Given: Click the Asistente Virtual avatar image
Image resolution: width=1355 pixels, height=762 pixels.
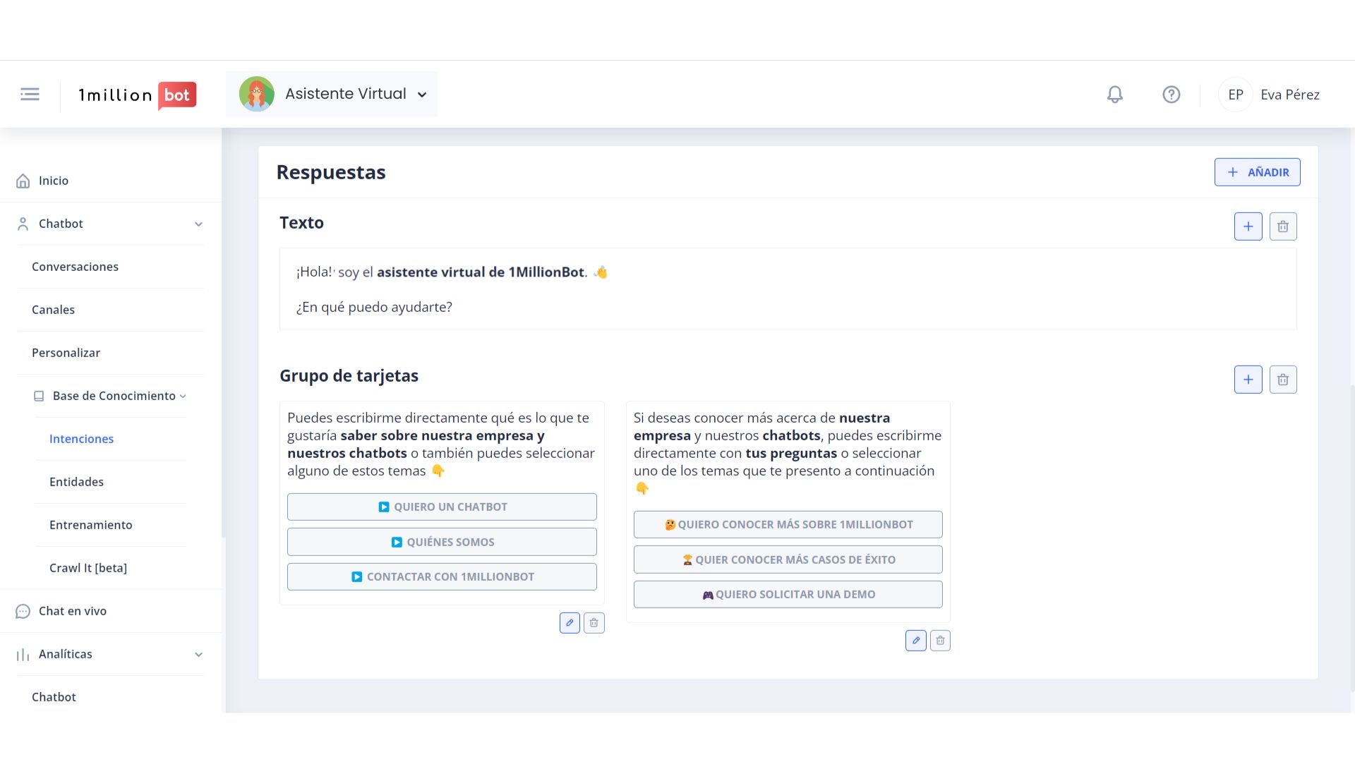Looking at the screenshot, I should [x=256, y=94].
